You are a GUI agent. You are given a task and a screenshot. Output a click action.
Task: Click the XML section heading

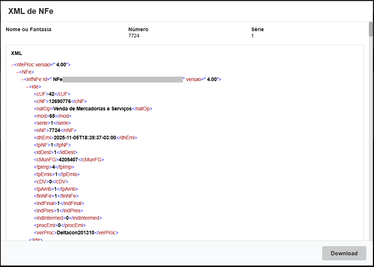coord(17,53)
